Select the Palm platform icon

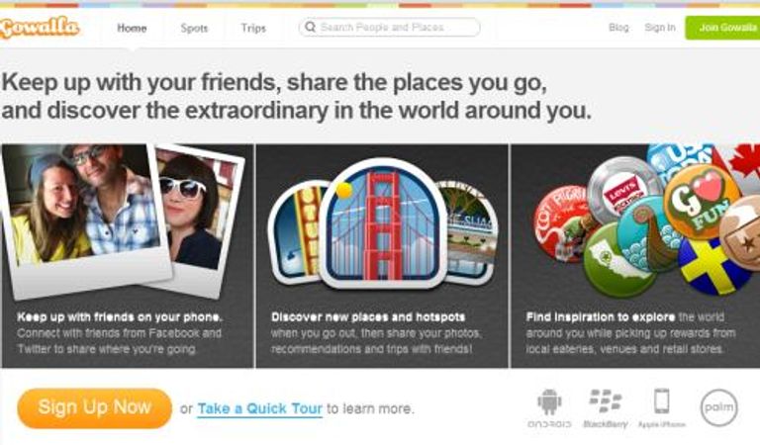719,407
